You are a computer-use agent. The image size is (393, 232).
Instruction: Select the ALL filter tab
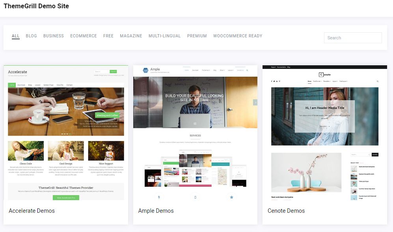[15, 36]
